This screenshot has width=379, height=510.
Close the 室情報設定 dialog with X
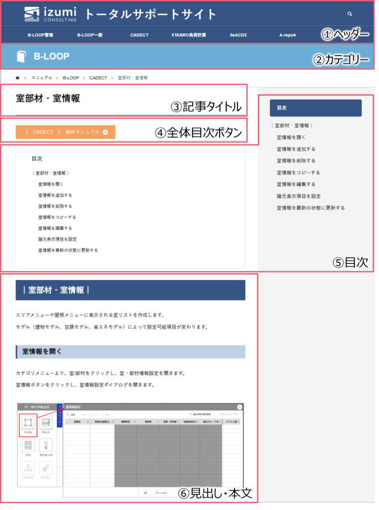tap(240, 407)
